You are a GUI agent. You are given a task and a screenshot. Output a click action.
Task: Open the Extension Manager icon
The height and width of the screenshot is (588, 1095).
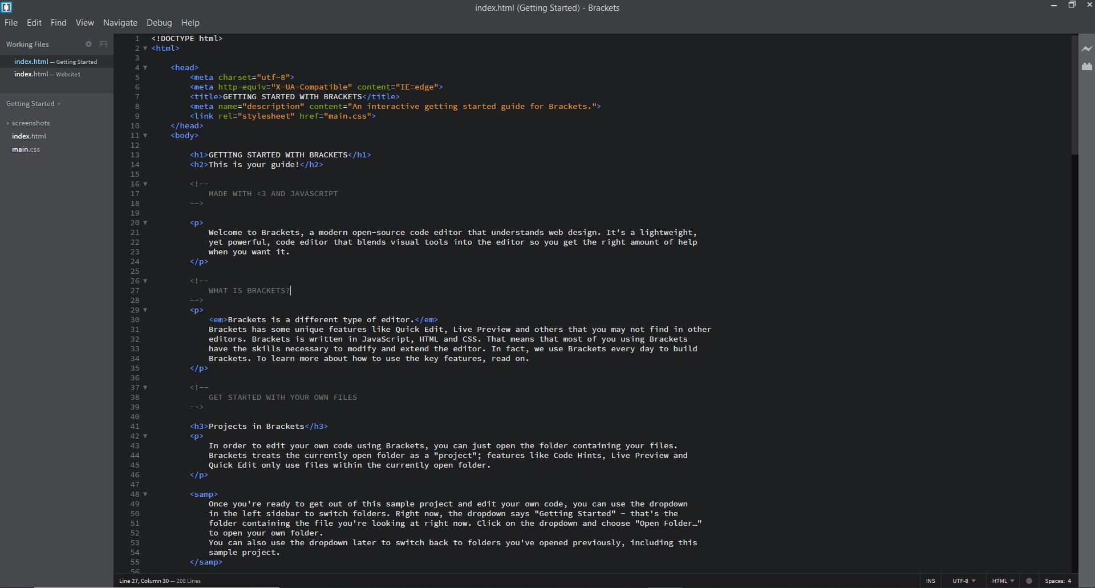1087,67
